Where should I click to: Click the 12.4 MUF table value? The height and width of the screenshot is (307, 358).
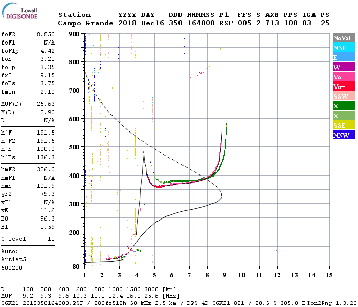pyautogui.click(x=116, y=296)
